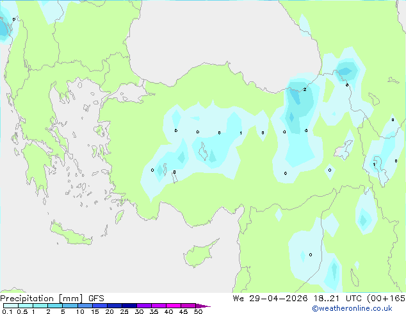Viewport: 406px width, 314px height.
Task: Click legend value '10'
Action: [80, 311]
